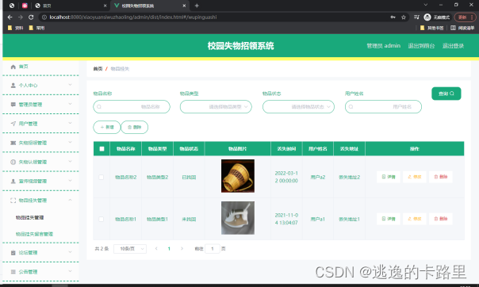Open the iron thumbnail image in row 物品名称1
The image size is (479, 287).
pyautogui.click(x=238, y=218)
